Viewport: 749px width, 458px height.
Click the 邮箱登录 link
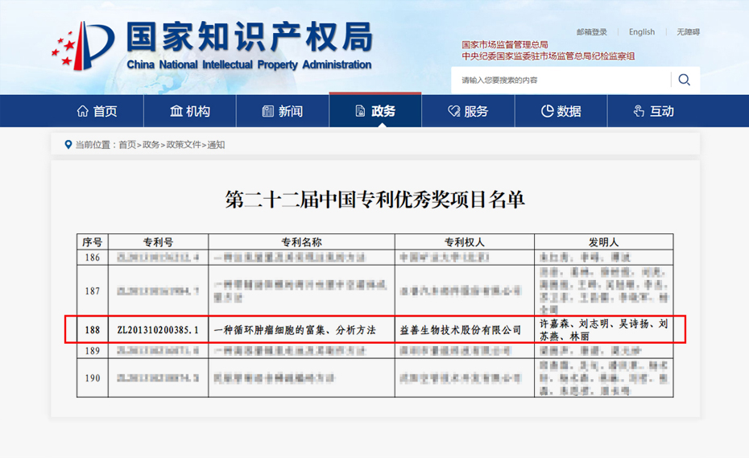[x=591, y=32]
